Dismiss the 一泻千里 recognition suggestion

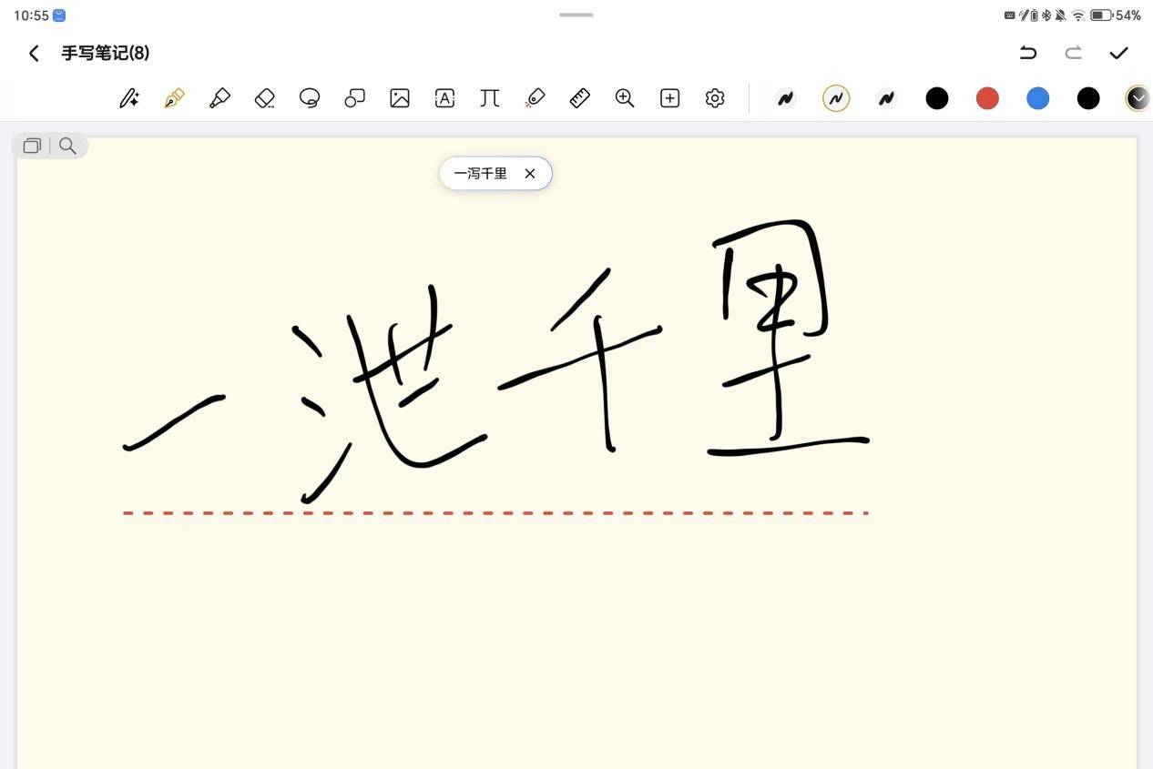(x=530, y=173)
